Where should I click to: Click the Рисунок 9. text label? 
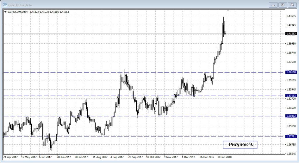(240, 144)
